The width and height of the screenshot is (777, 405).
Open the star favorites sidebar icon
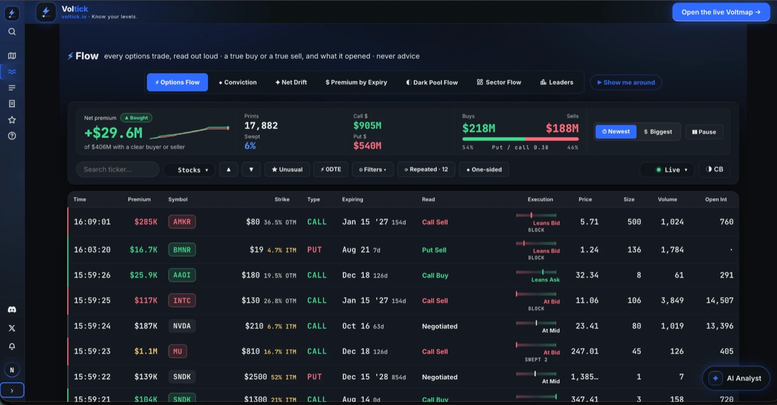pyautogui.click(x=12, y=120)
